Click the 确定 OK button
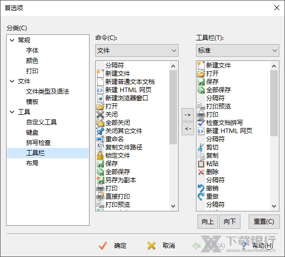 113,246
